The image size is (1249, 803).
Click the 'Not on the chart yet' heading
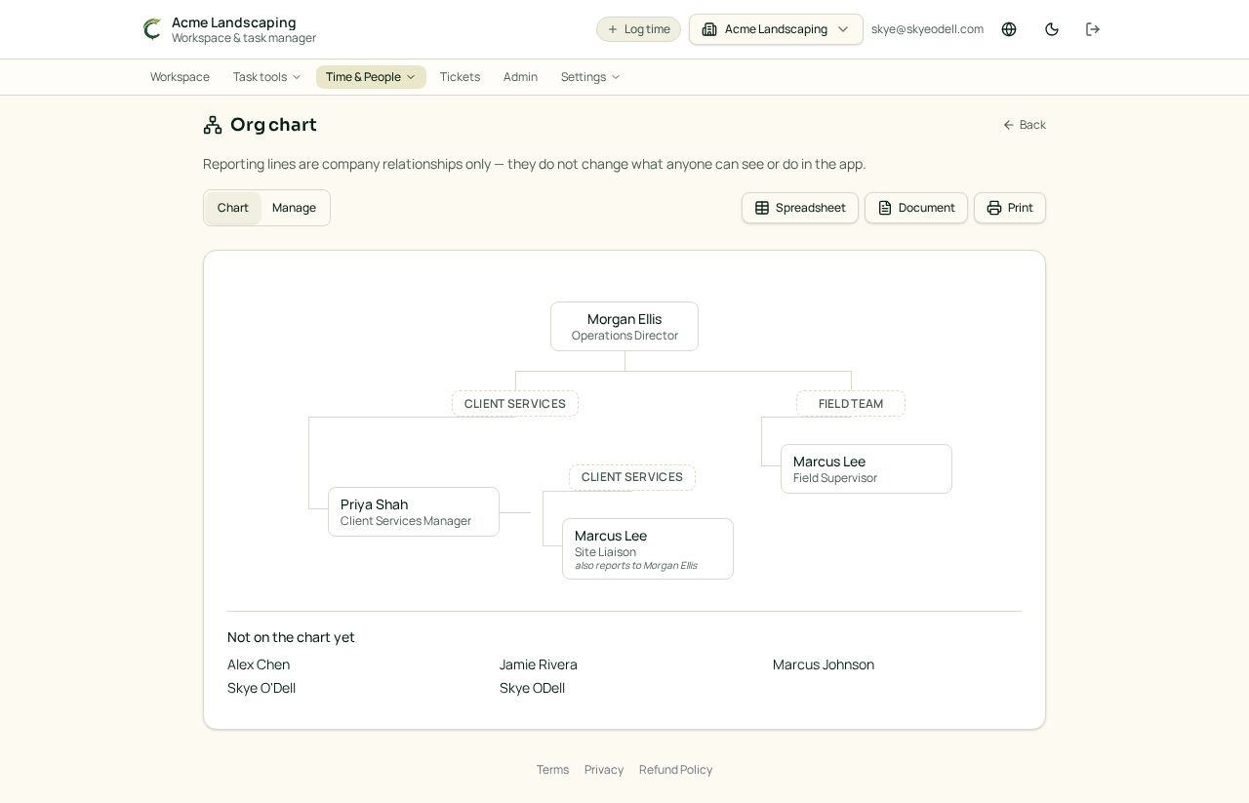291,637
